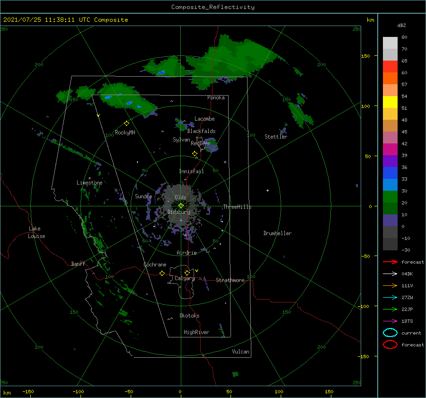The image size is (426, 398).
Task: Click the Stettler label
Action: point(276,137)
